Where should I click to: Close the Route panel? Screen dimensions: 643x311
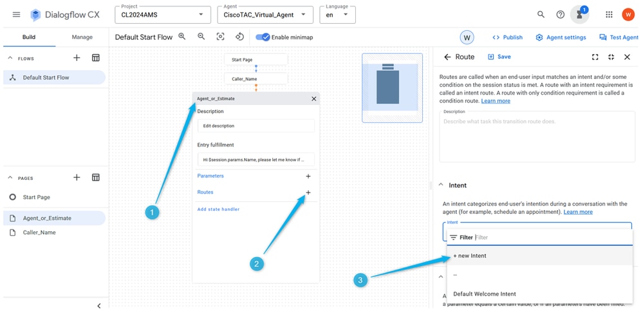[x=627, y=57]
